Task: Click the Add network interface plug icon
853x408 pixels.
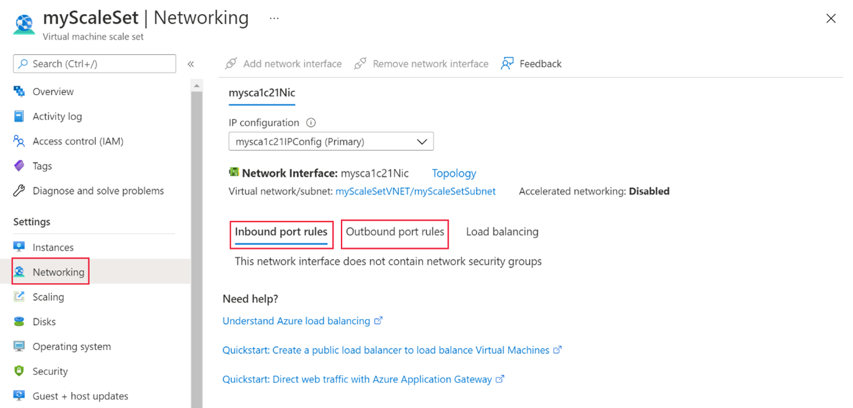Action: tap(231, 64)
